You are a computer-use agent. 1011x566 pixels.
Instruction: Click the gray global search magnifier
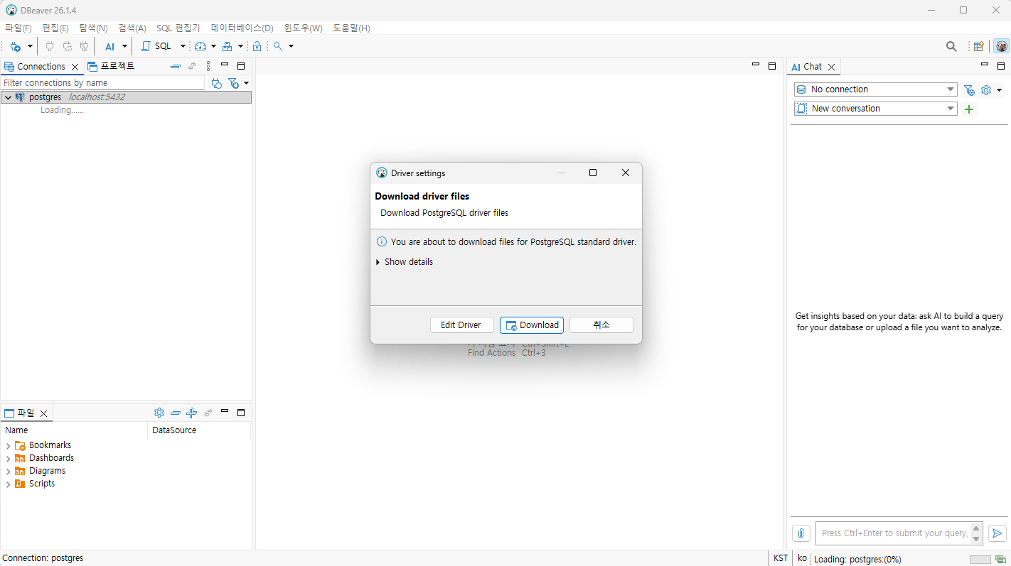pos(951,46)
